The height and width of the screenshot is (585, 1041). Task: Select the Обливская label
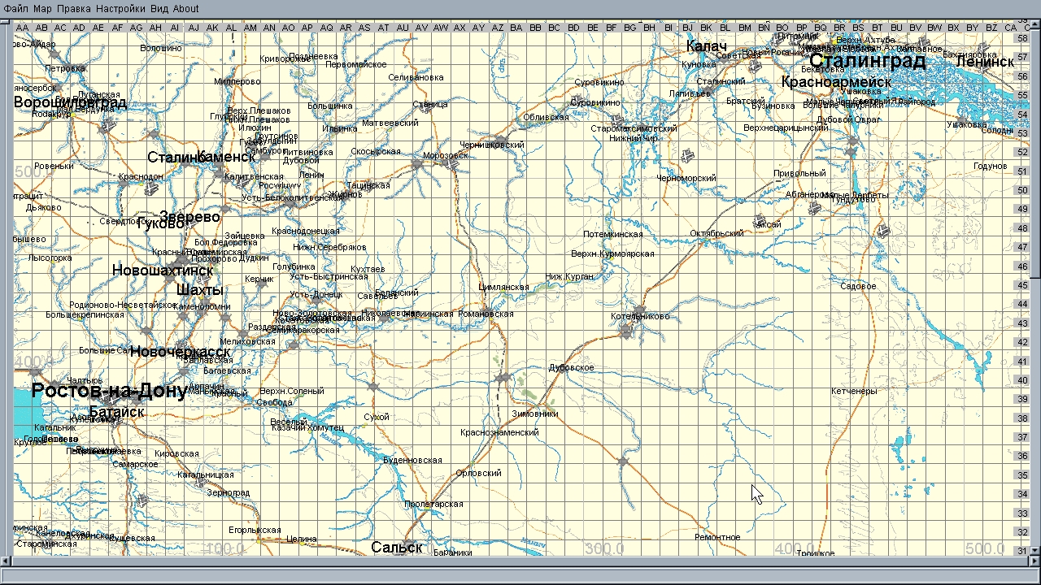tap(546, 118)
